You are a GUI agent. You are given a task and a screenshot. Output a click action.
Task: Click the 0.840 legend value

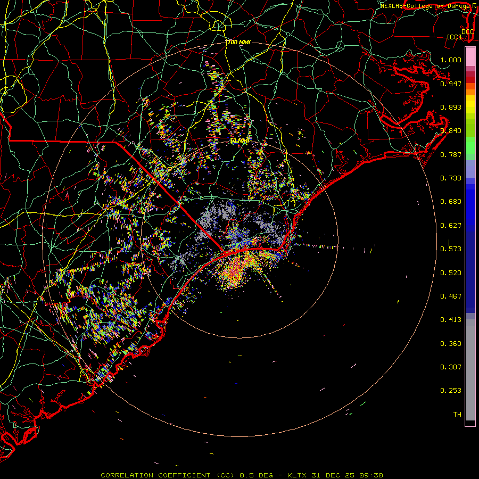coord(451,131)
